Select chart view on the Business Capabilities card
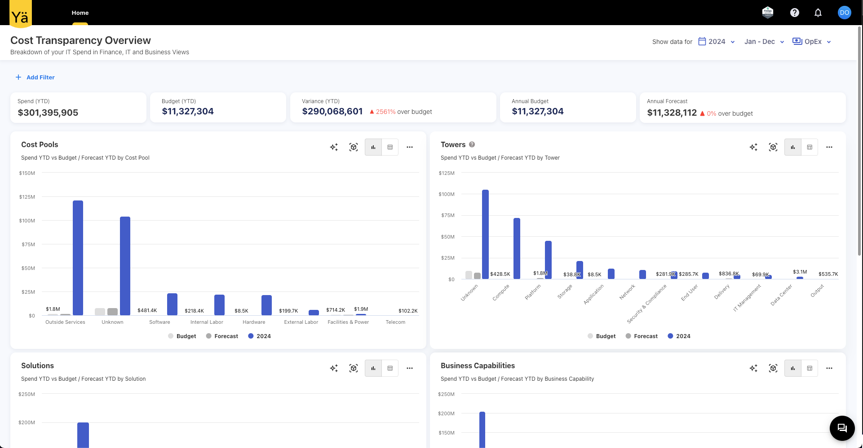This screenshot has height=448, width=863. click(x=792, y=368)
